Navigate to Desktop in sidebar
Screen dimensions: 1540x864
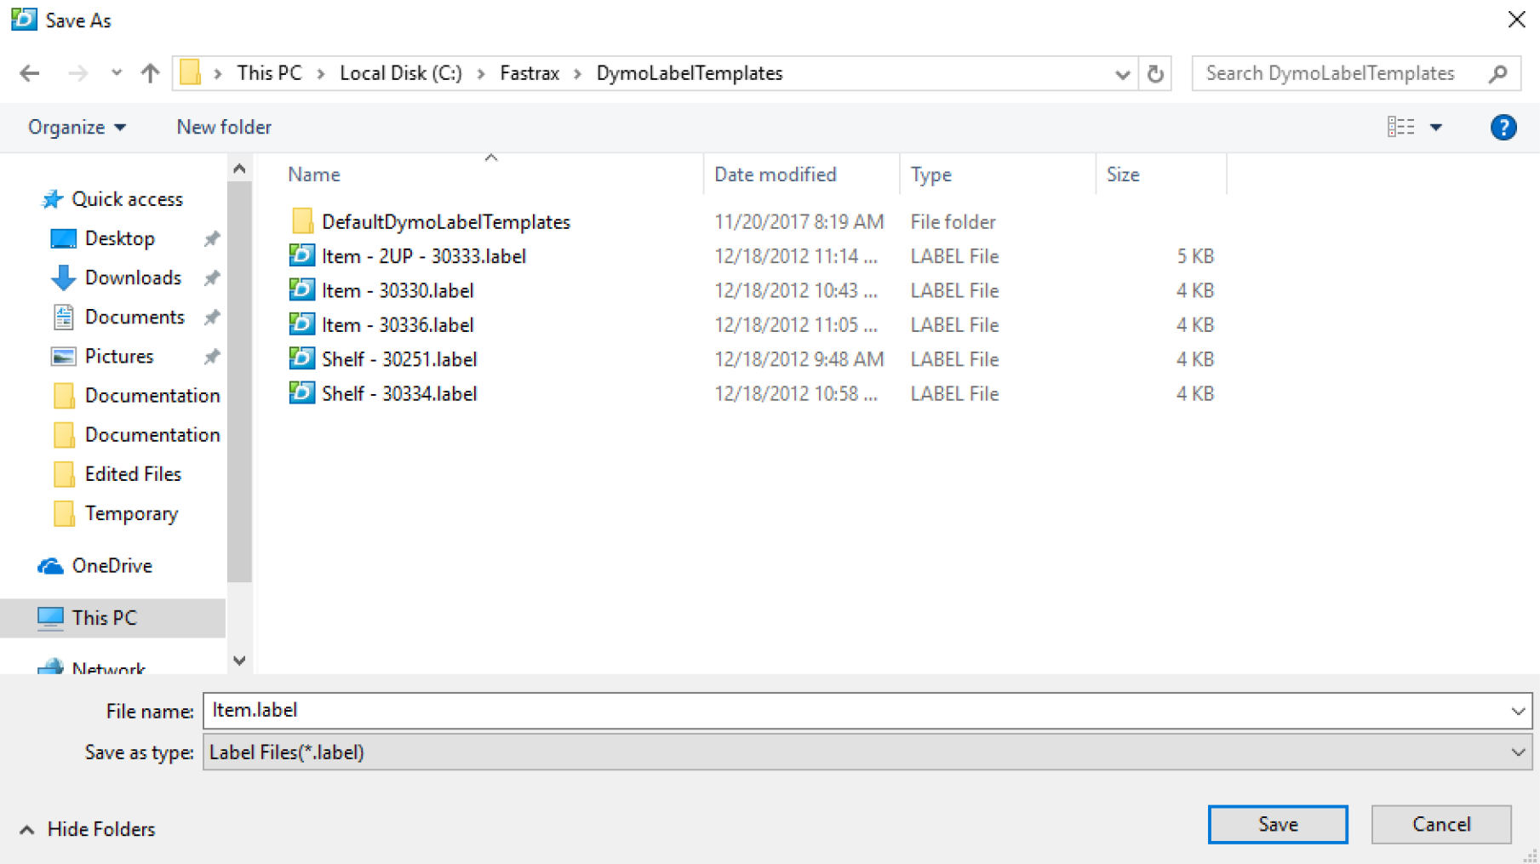119,238
